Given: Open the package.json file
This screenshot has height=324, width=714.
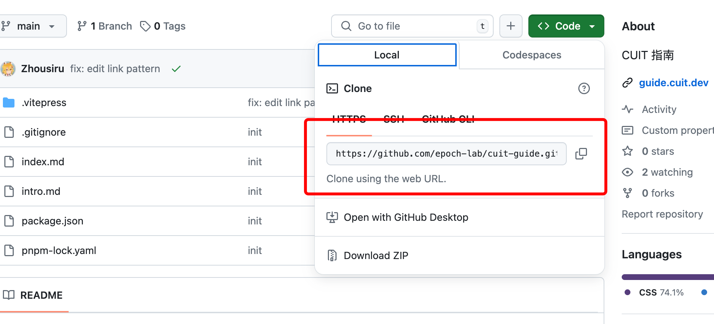Looking at the screenshot, I should [x=52, y=221].
